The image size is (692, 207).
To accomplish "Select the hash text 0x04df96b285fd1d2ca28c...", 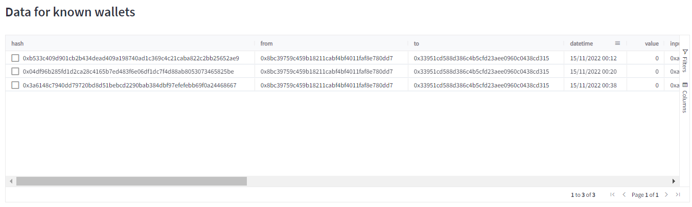I will pyautogui.click(x=128, y=72).
